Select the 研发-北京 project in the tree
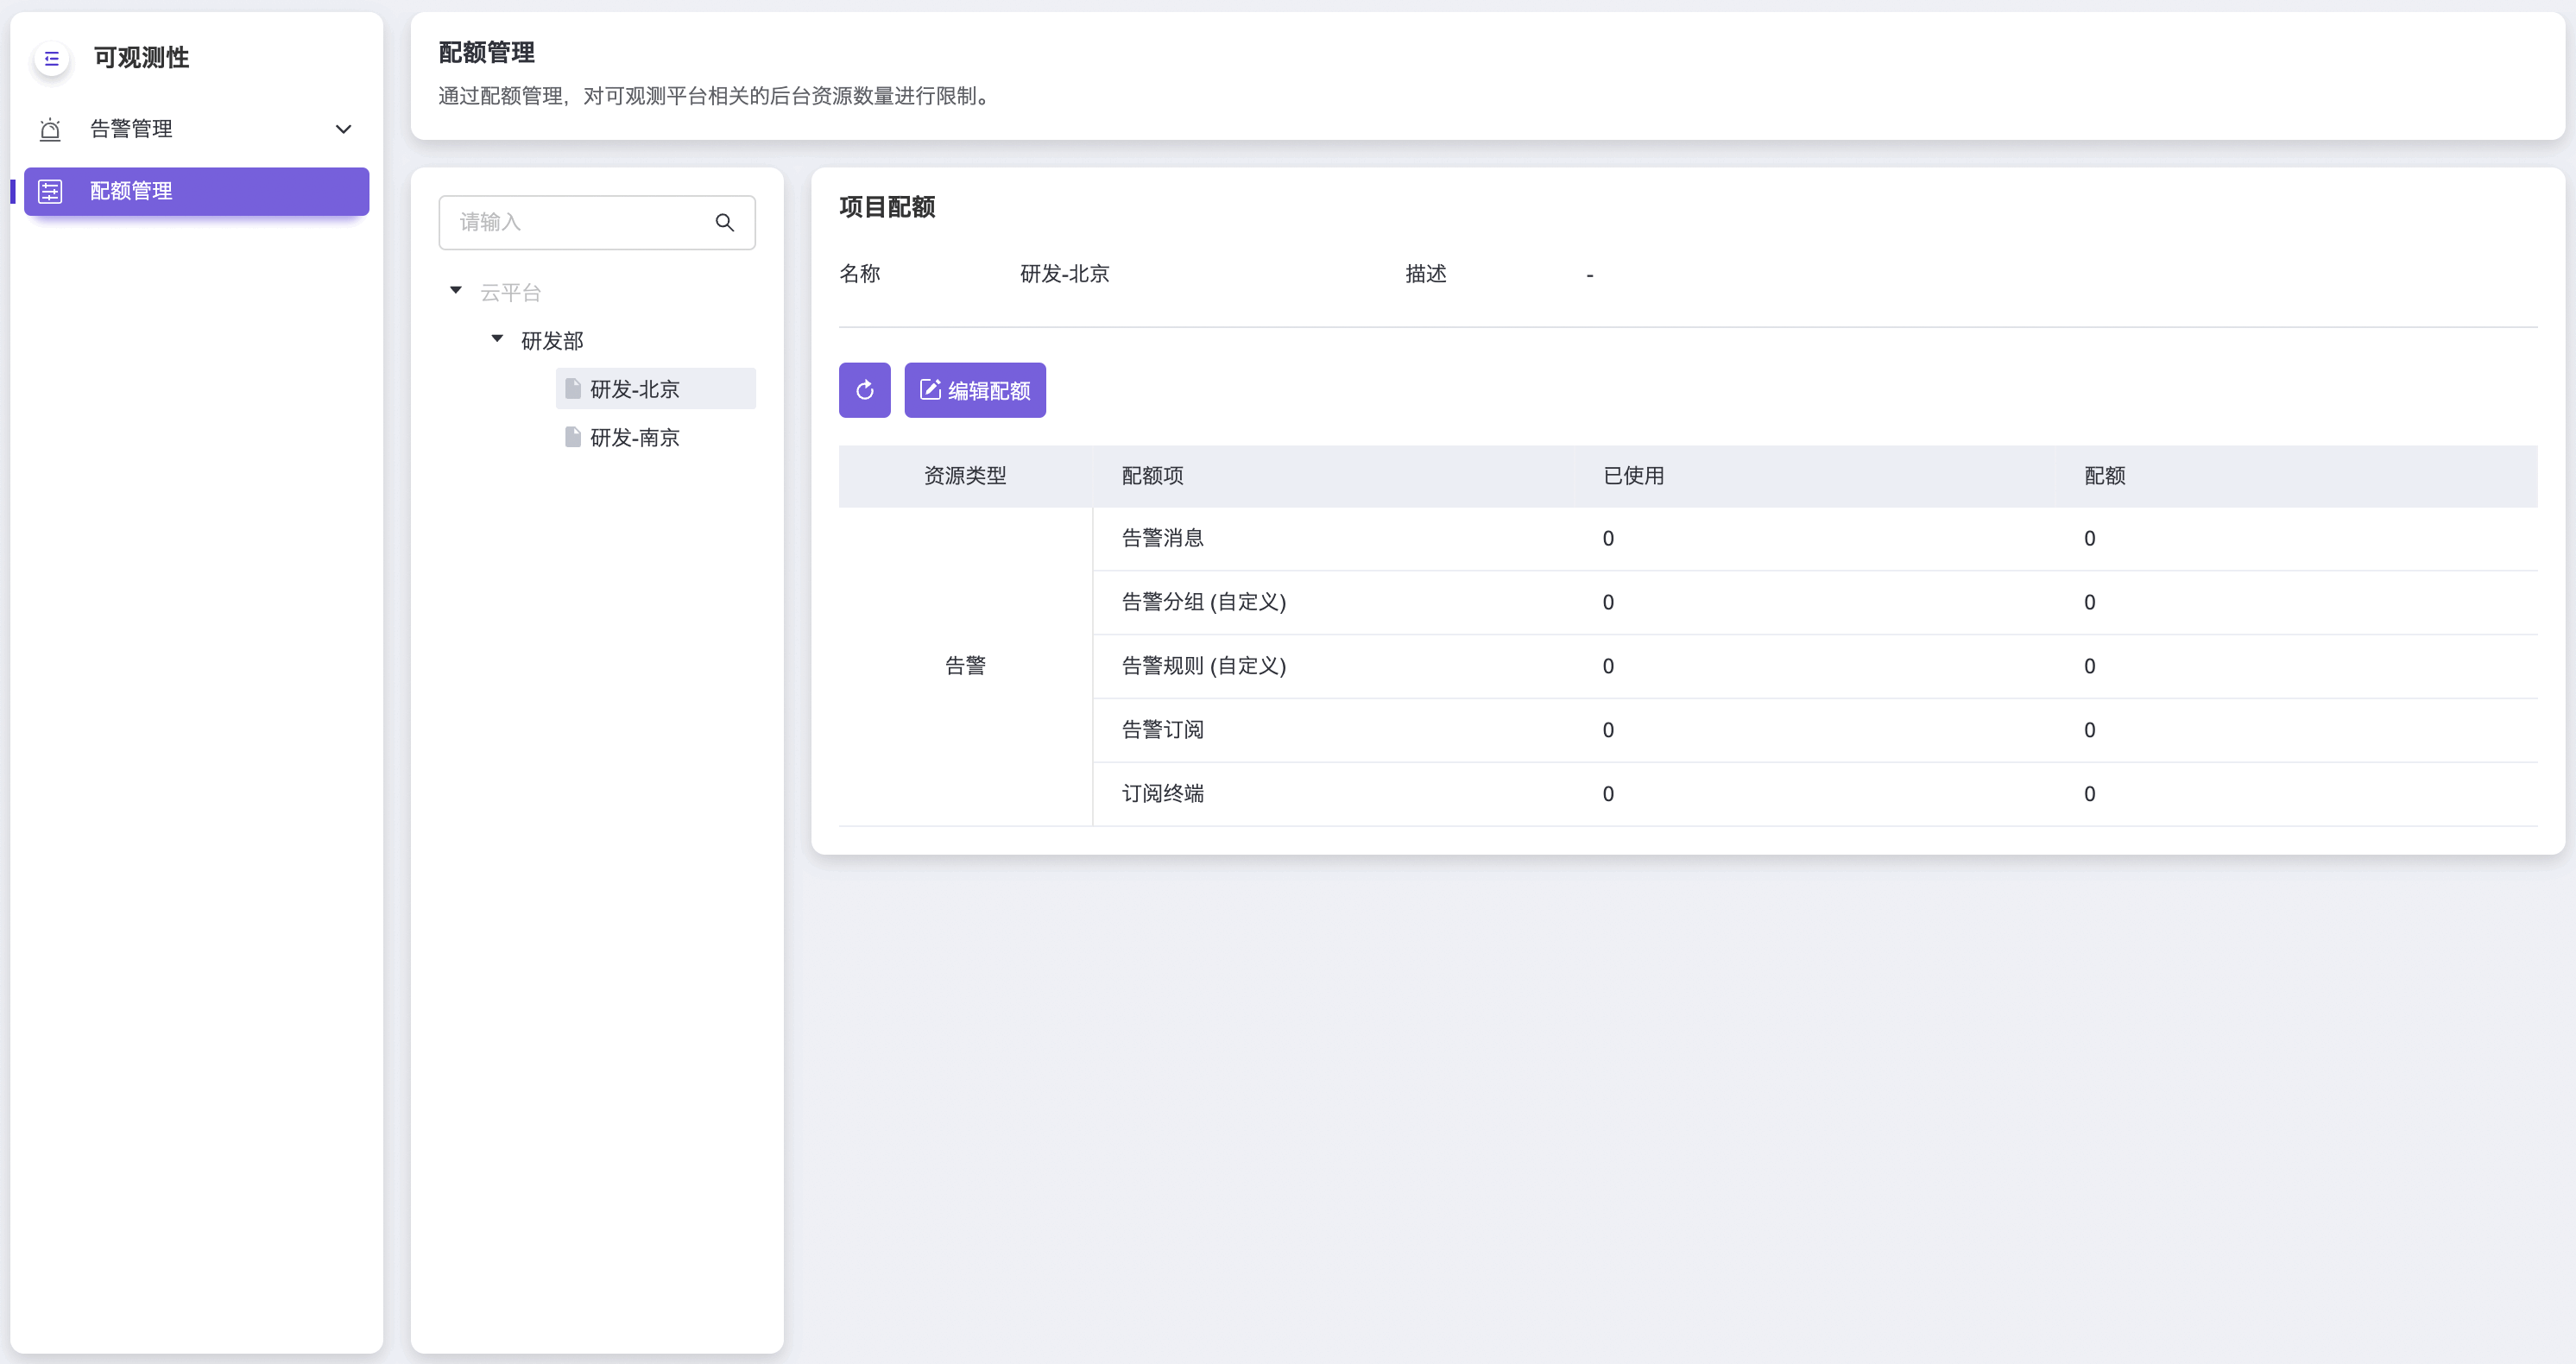Image resolution: width=2576 pixels, height=1364 pixels. point(634,389)
